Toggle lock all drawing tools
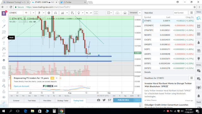This screenshot has width=202, height=114. click(4, 92)
